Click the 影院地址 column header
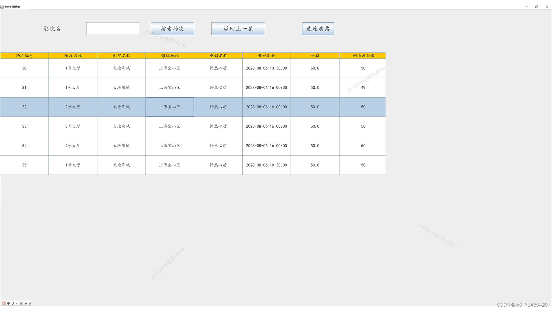This screenshot has width=552, height=310. (x=170, y=55)
